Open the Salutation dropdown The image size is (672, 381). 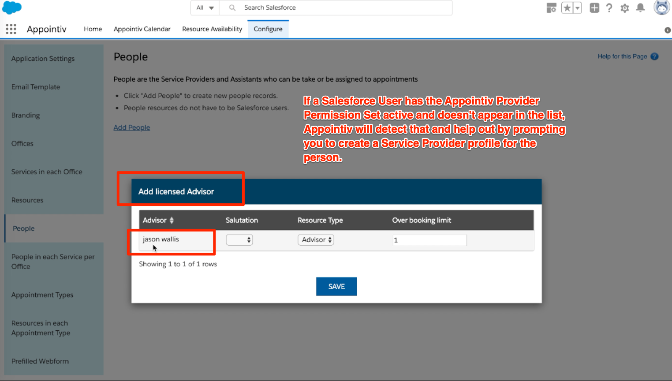pyautogui.click(x=239, y=240)
